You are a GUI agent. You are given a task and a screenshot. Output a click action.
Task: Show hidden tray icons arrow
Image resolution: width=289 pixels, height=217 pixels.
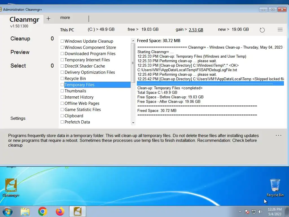click(240, 212)
